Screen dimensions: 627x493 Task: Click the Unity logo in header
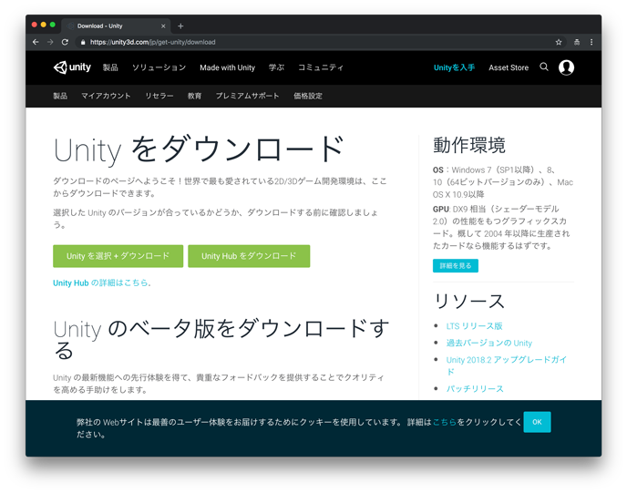[x=72, y=67]
